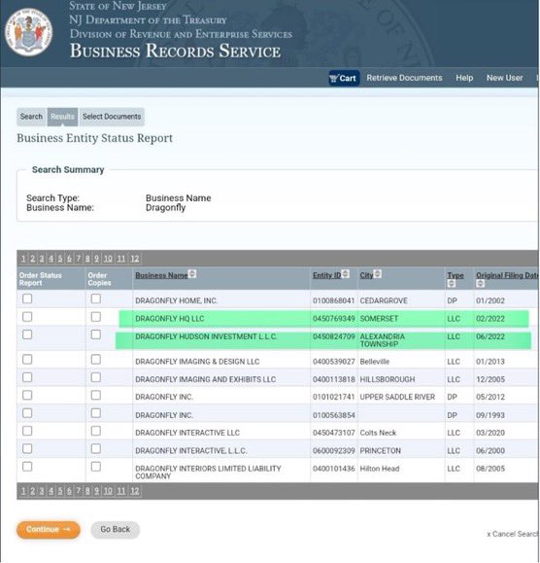Image resolution: width=540 pixels, height=563 pixels.
Task: Go to page 8 in bottom pager
Action: (87, 491)
